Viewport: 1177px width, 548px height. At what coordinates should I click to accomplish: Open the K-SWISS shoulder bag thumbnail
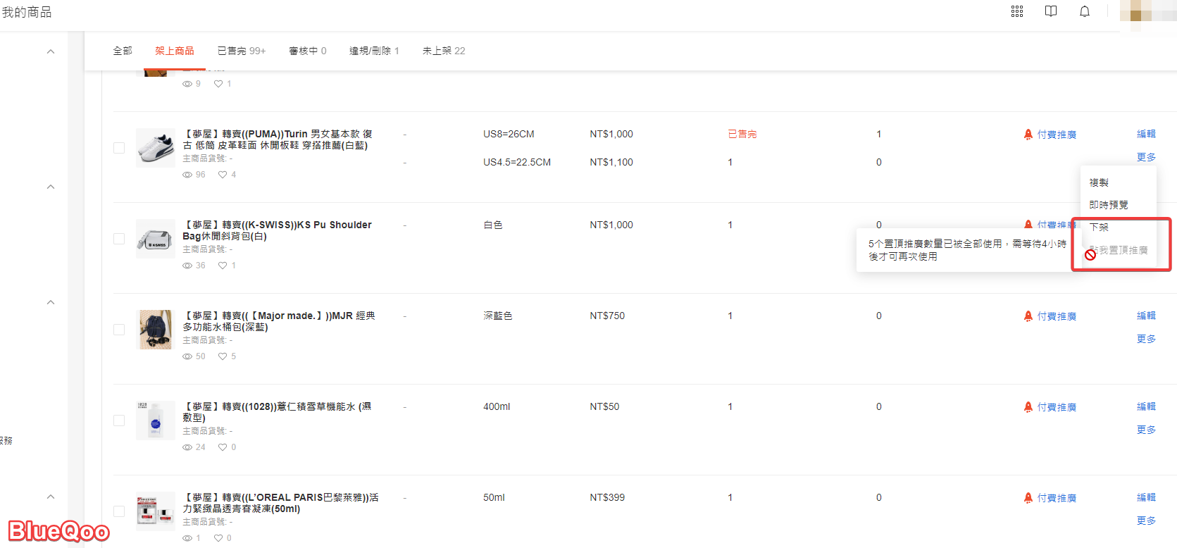(x=155, y=239)
